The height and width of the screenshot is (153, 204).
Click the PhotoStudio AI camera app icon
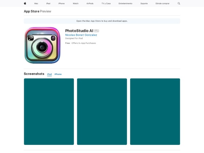pyautogui.click(x=42, y=45)
